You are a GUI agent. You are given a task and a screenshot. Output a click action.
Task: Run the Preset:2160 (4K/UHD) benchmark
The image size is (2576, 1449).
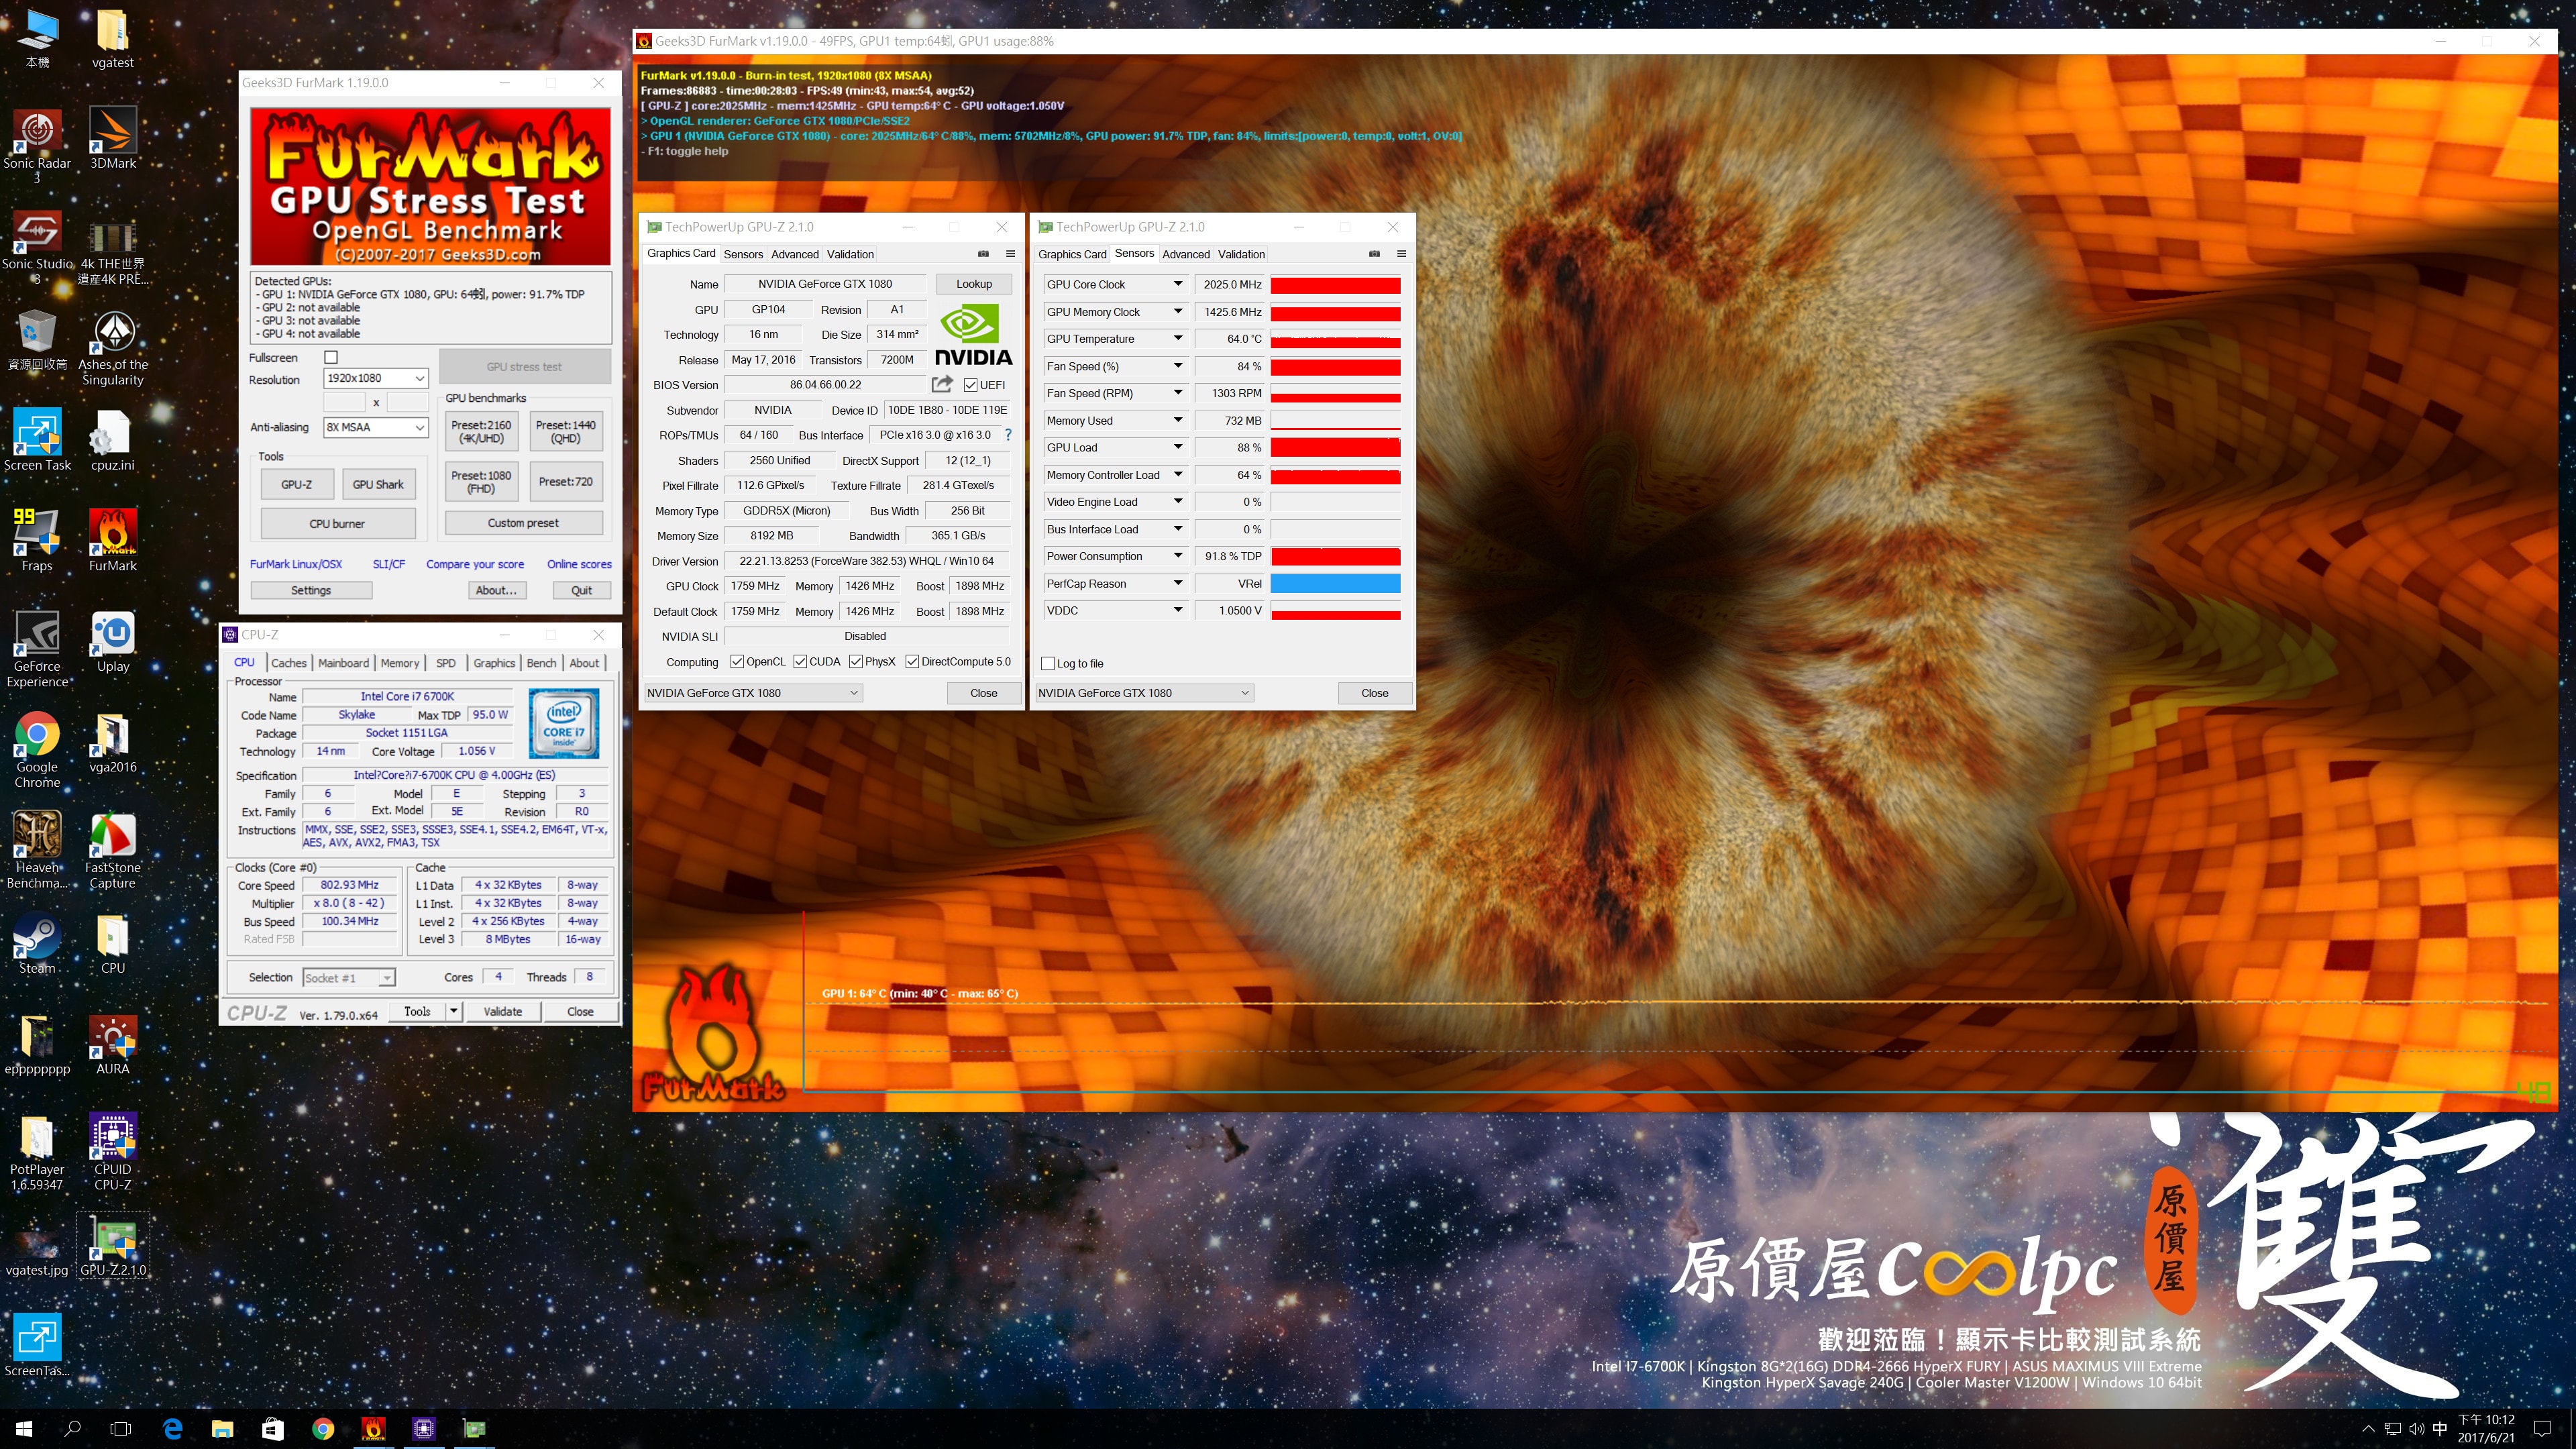(x=481, y=431)
